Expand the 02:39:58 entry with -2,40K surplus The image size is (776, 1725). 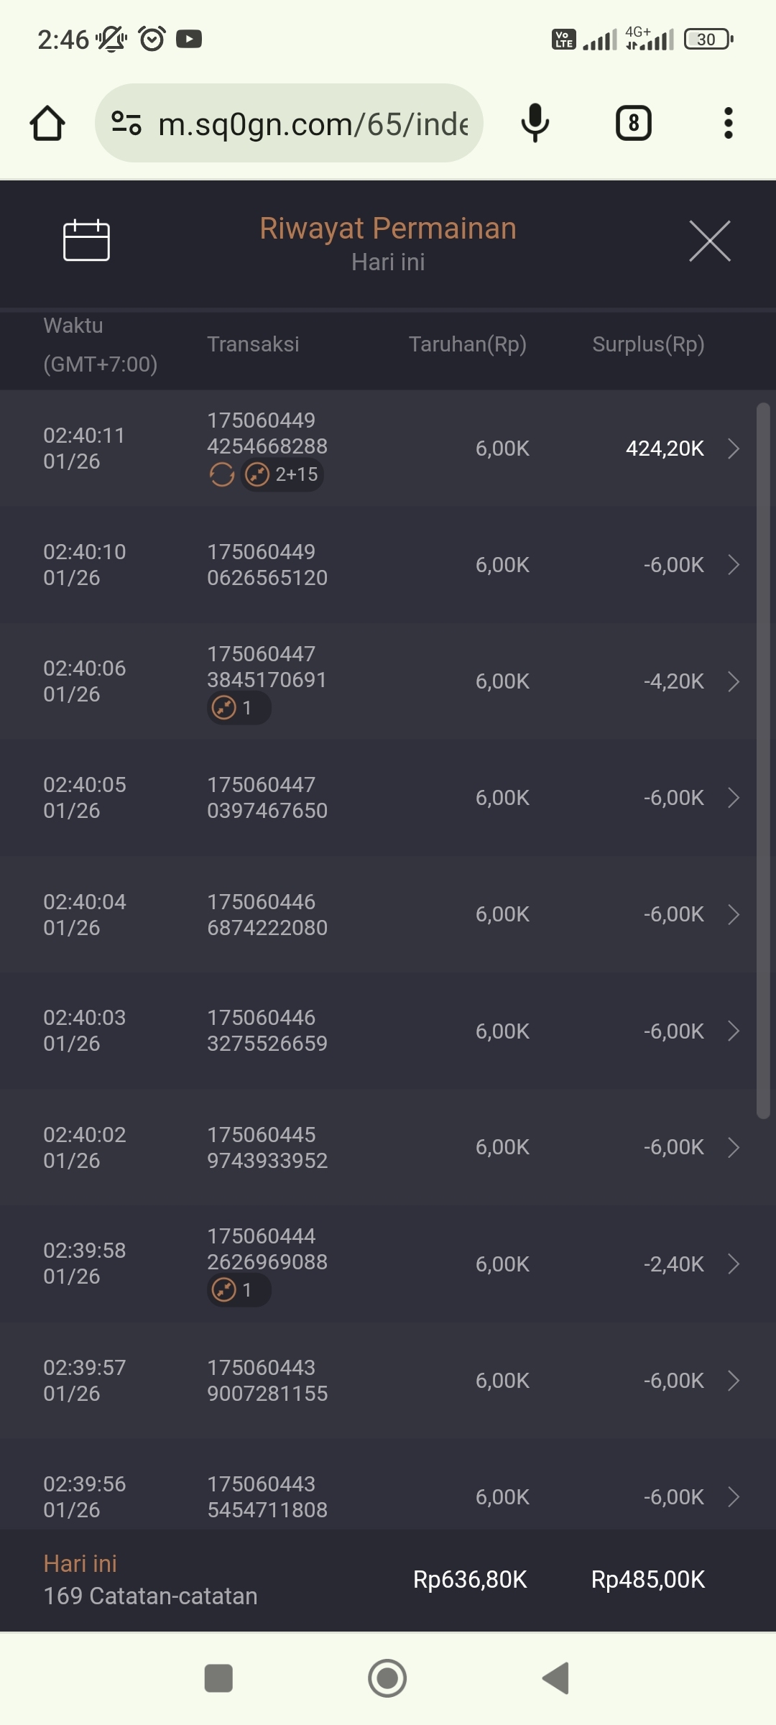(x=733, y=1264)
